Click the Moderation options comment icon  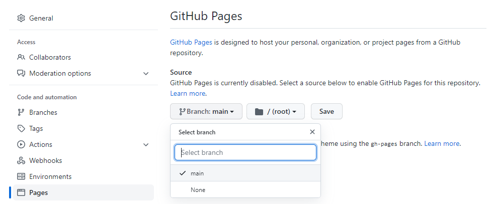tap(21, 73)
